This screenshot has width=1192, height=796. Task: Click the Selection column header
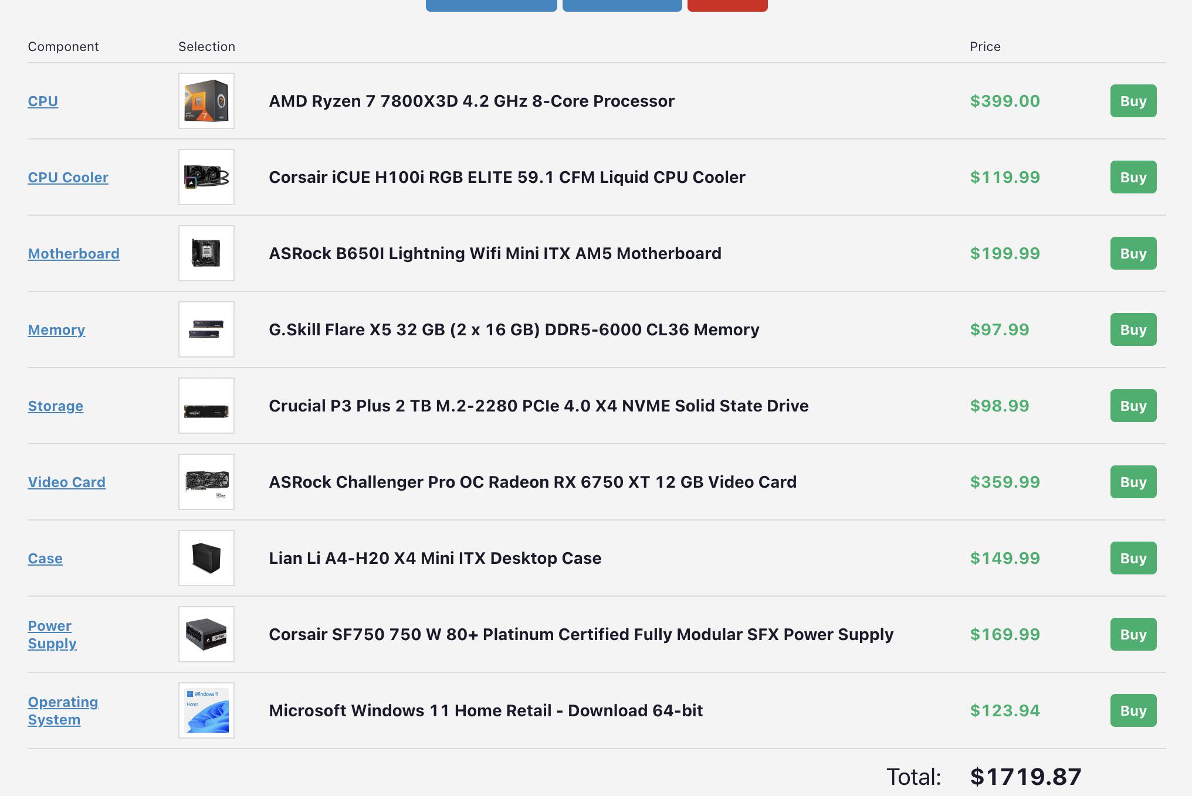point(206,46)
